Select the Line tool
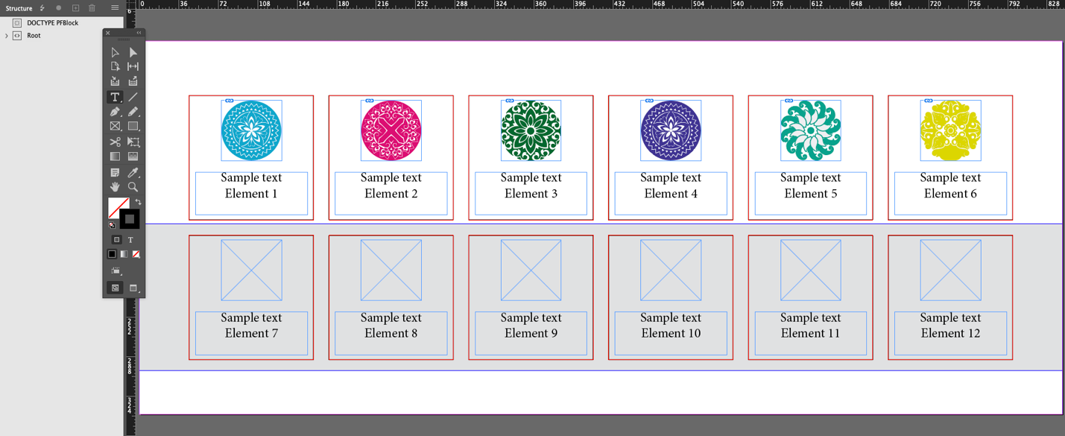 (x=133, y=97)
